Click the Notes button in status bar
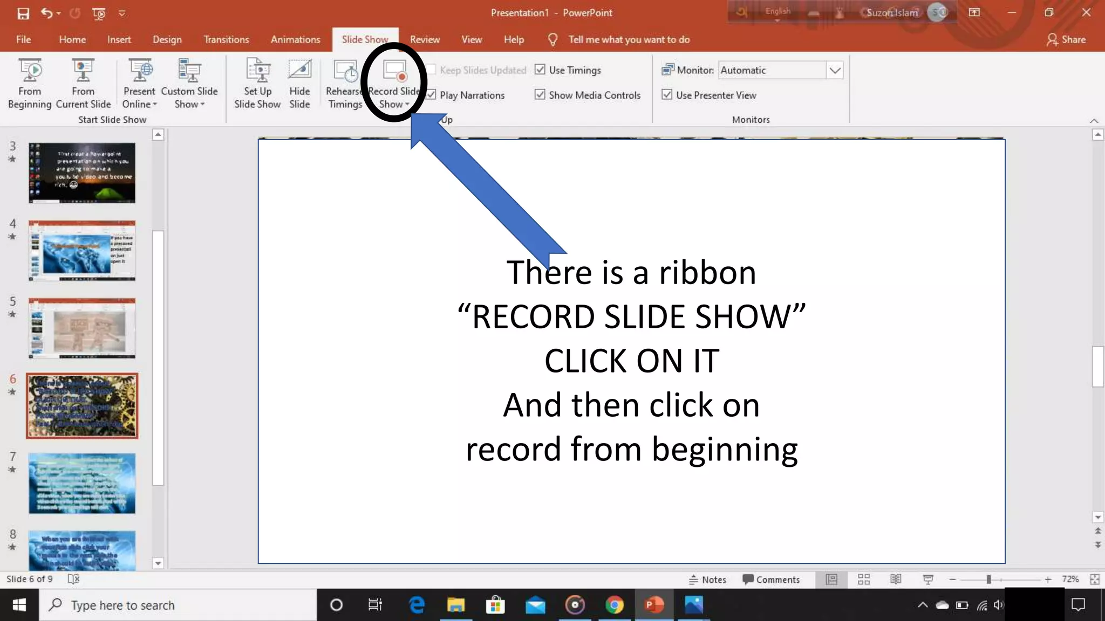The width and height of the screenshot is (1105, 621). pos(707,579)
